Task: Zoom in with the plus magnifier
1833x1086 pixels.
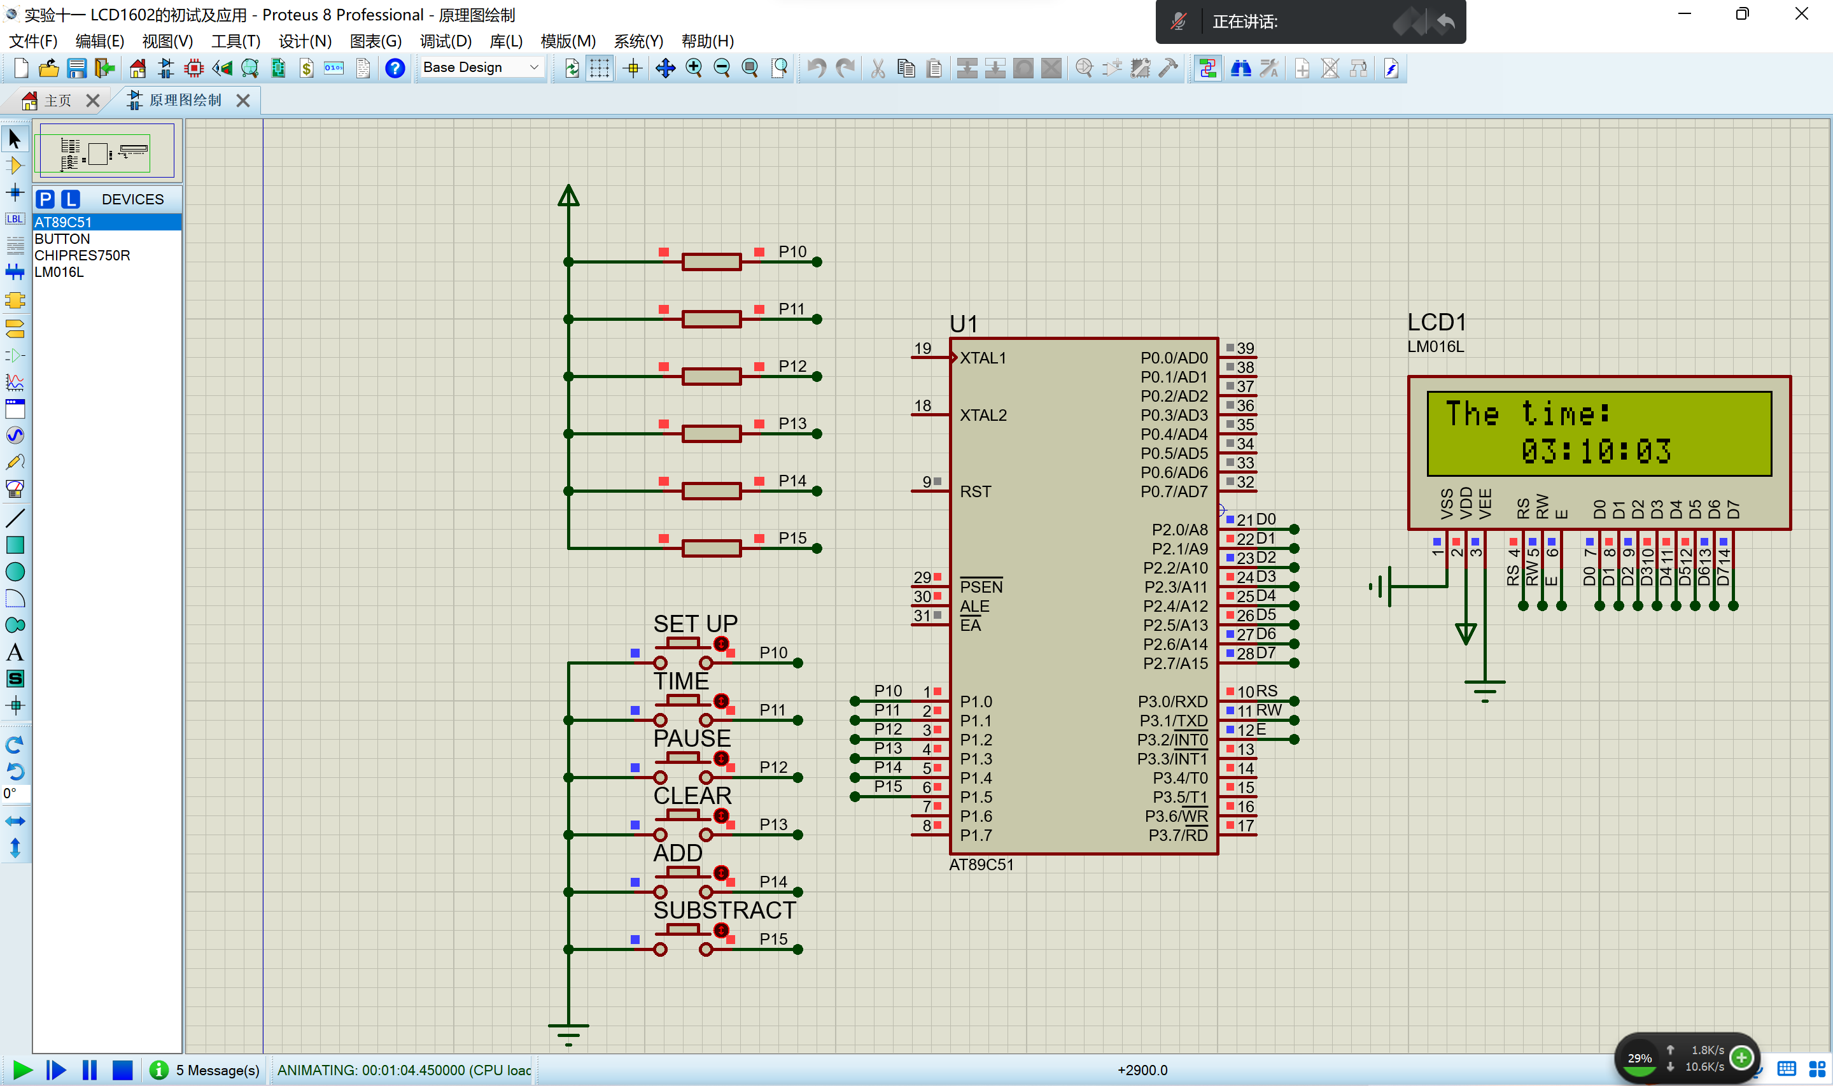Action: tap(693, 68)
